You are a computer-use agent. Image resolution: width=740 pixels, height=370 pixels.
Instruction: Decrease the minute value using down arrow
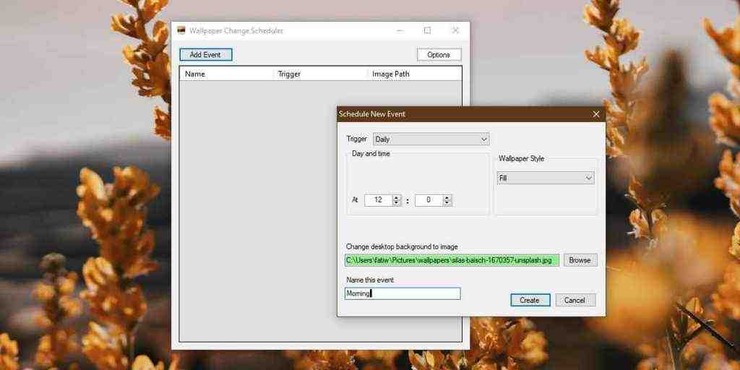pos(447,203)
